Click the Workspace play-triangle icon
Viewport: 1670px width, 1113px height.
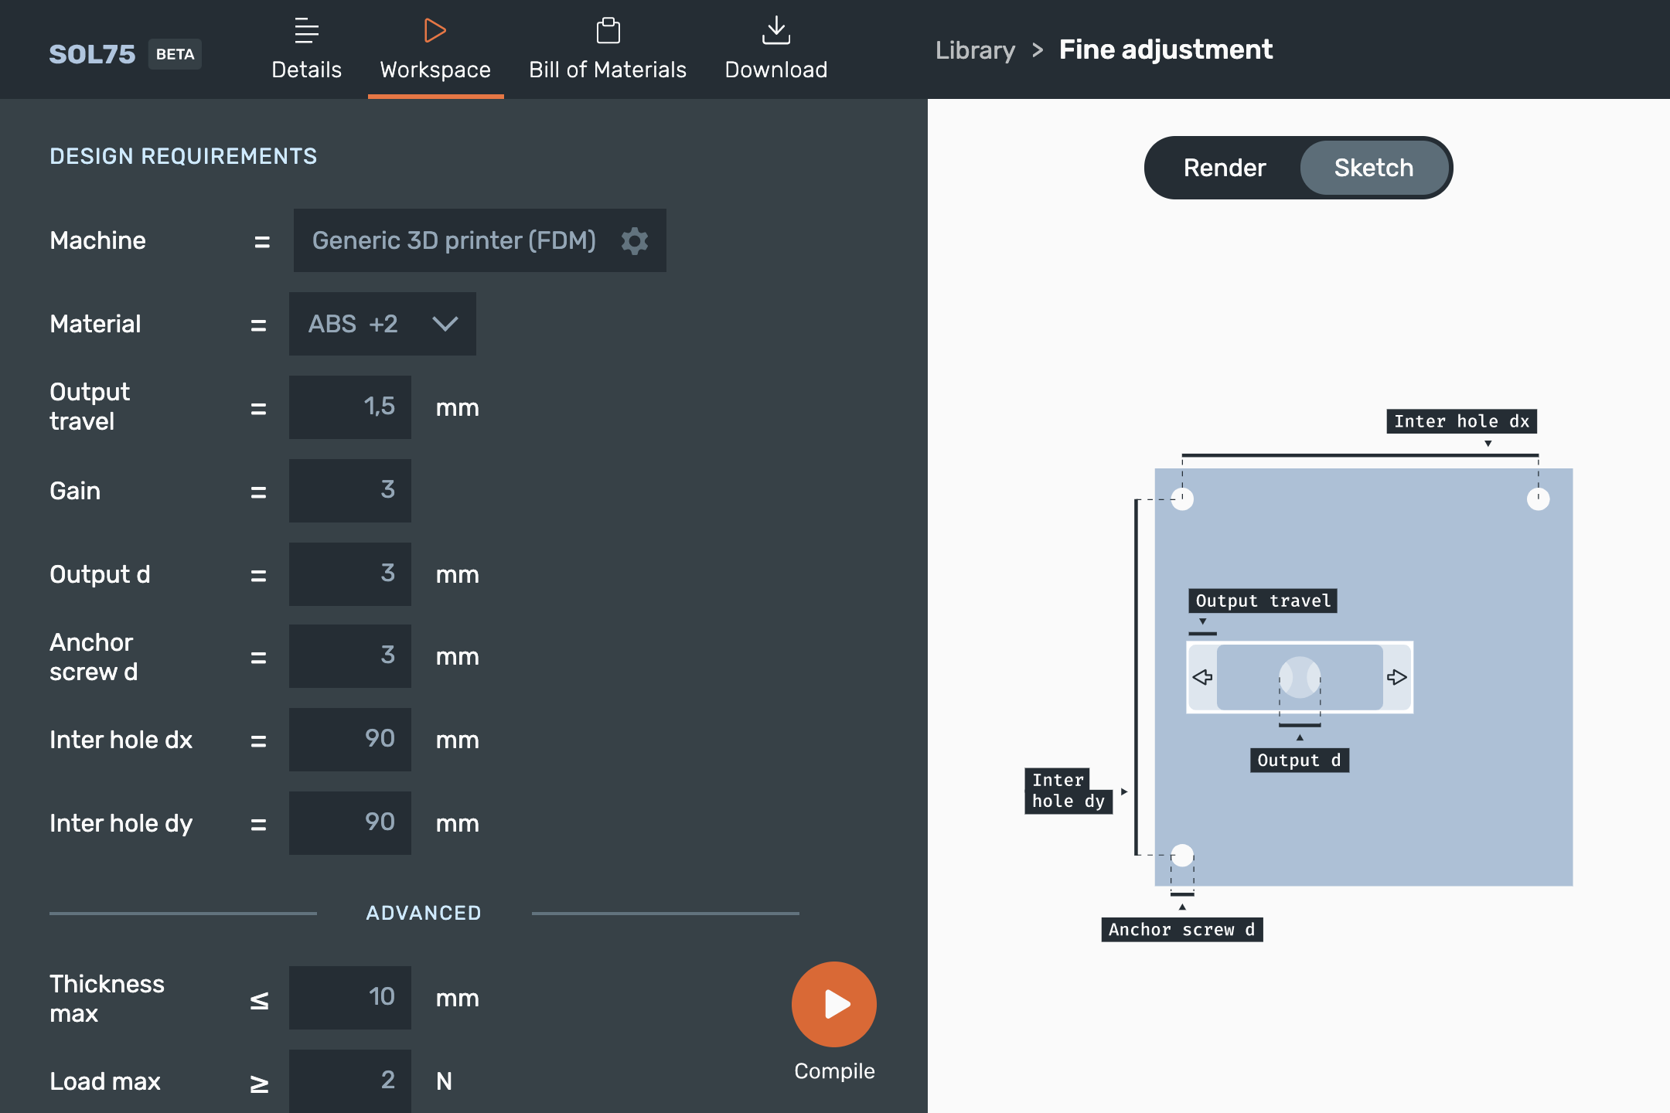pos(435,30)
